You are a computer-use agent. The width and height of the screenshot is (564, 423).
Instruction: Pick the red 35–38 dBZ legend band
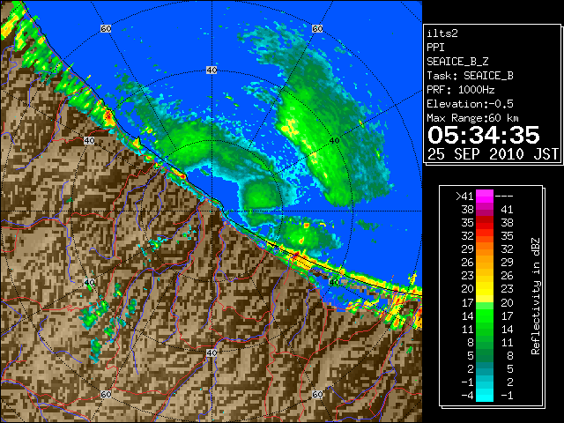point(485,223)
